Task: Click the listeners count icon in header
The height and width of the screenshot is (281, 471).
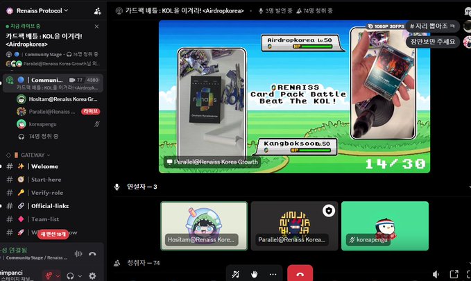Action: click(299, 11)
